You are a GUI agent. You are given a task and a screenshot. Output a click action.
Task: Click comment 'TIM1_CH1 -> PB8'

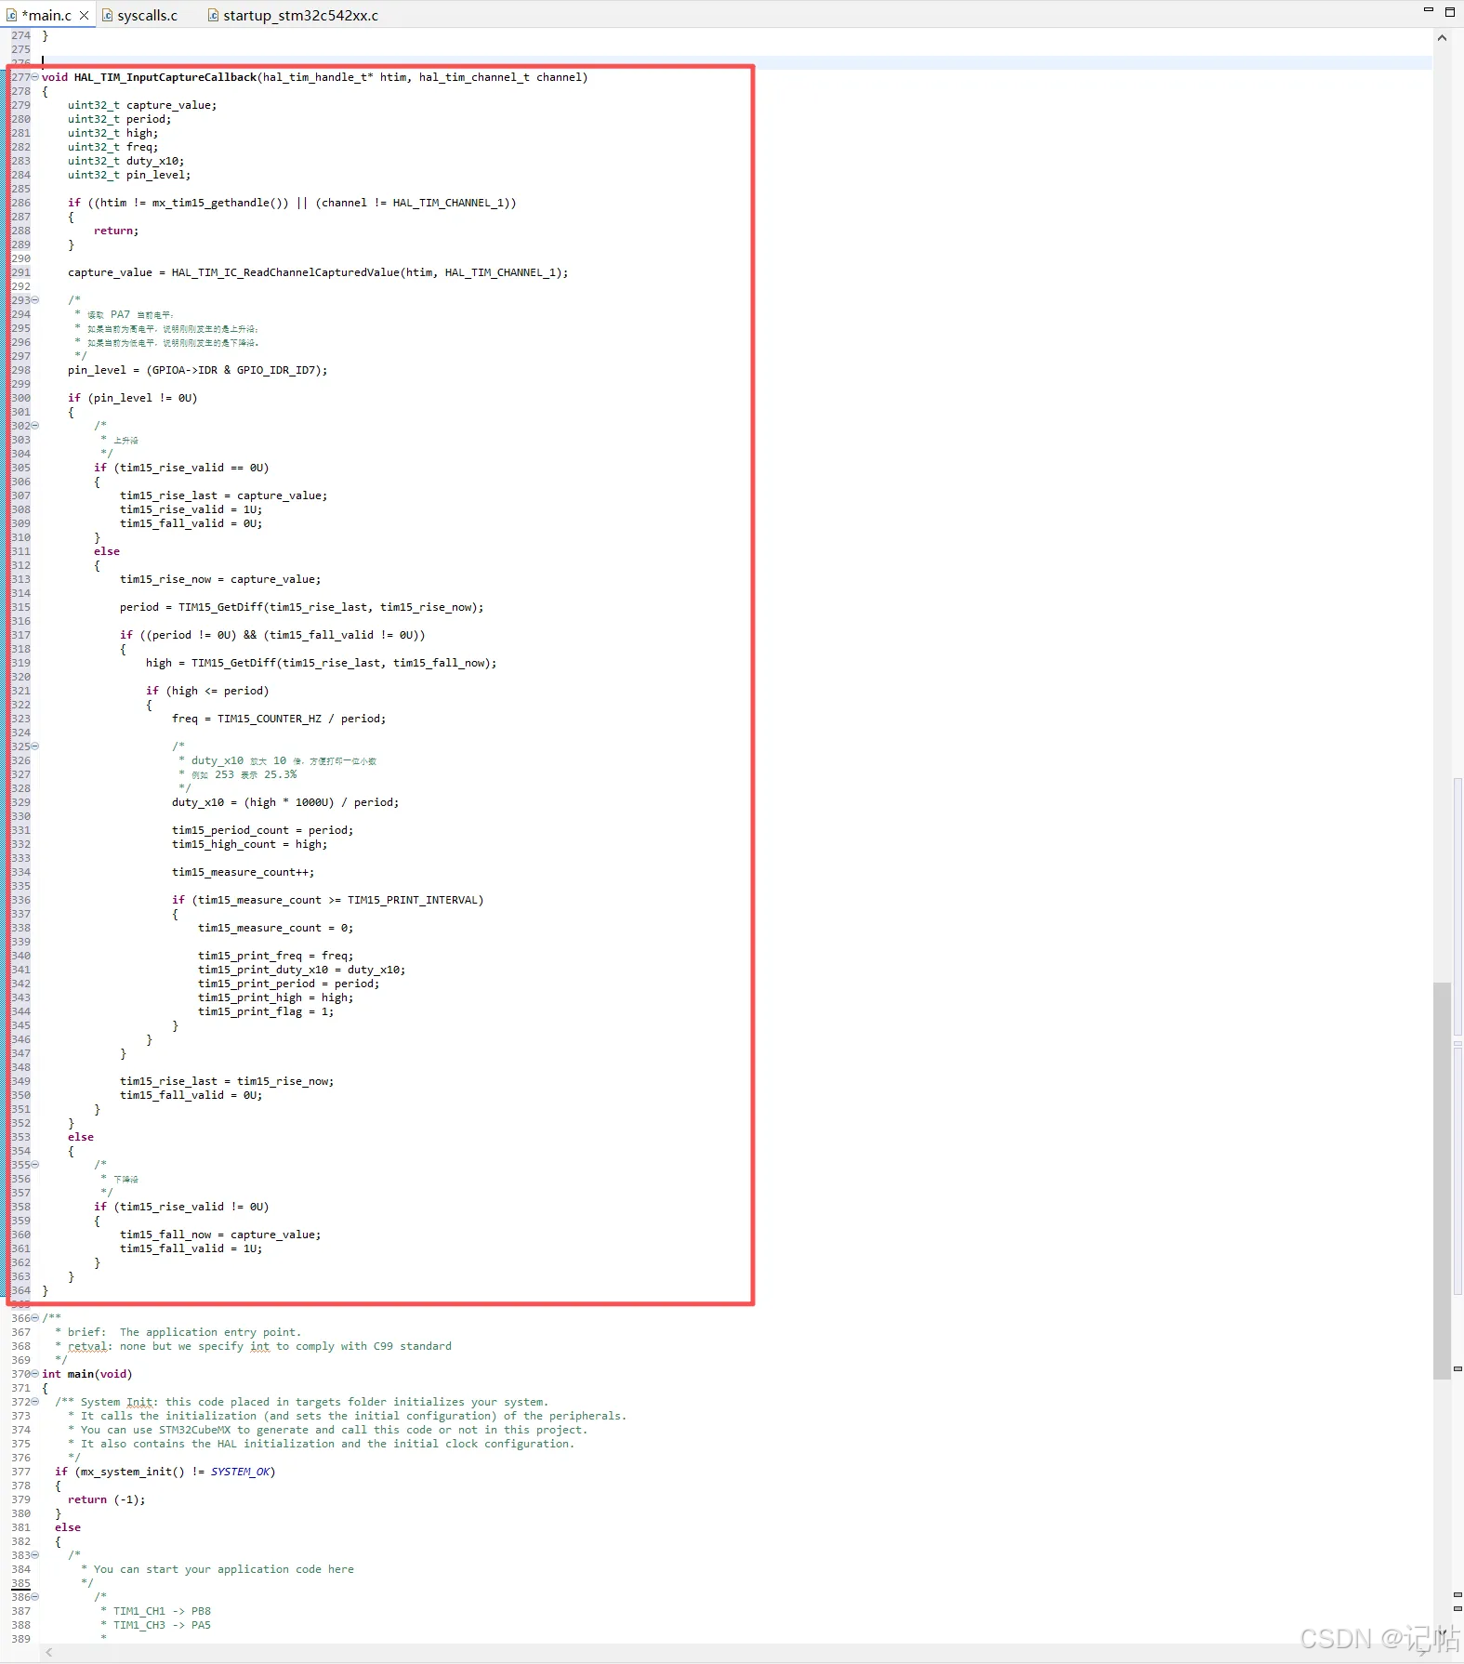pyautogui.click(x=162, y=1611)
